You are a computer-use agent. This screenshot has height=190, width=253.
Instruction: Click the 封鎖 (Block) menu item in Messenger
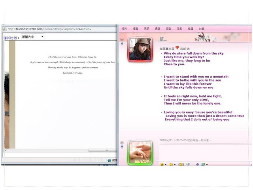[202, 28]
